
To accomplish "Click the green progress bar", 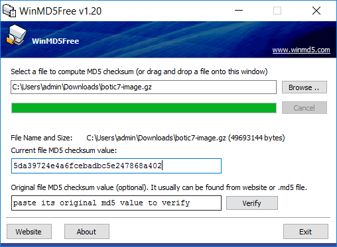I will [144, 108].
